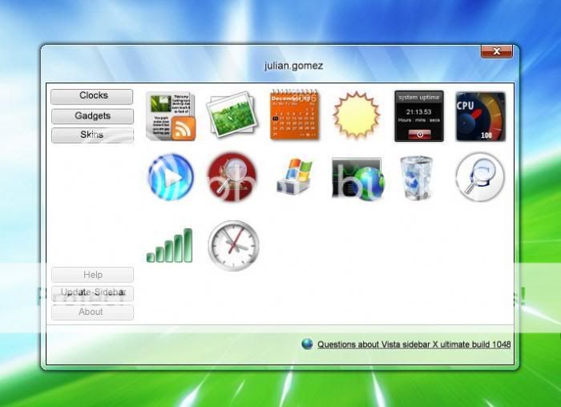Viewport: 561px width, 407px height.
Task: Open the white magnifying glass search gadget
Action: 480,177
